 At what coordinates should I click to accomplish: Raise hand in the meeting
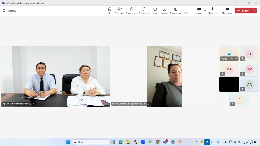[132, 11]
